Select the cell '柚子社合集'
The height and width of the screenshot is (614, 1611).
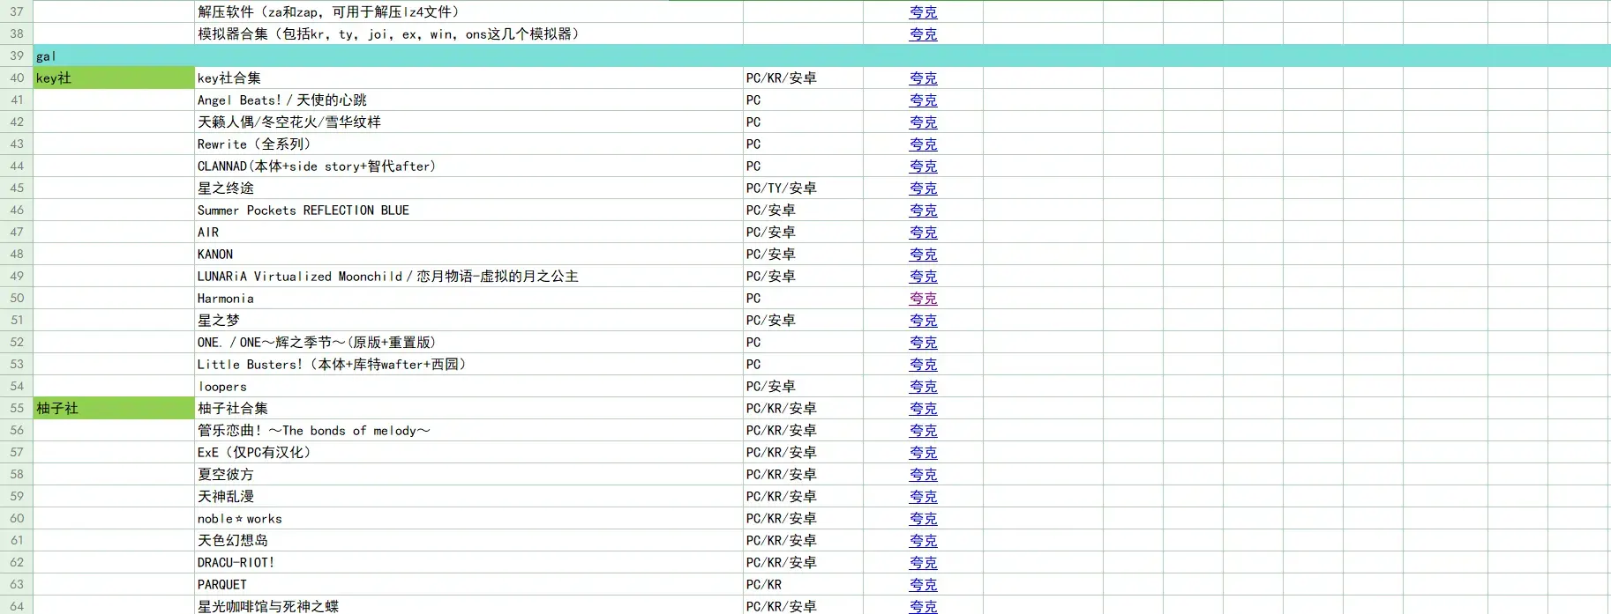coord(468,408)
